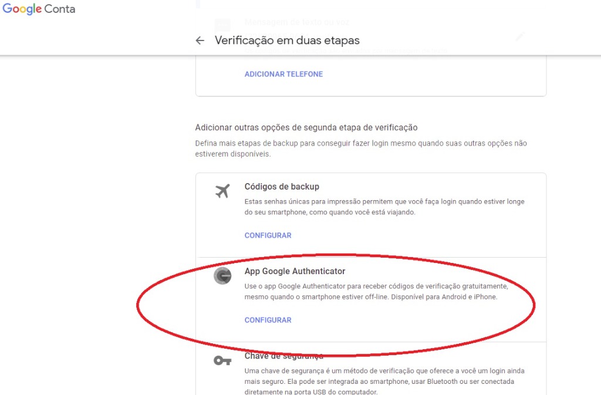Select the App Google Authenticator heading
Screen dimensions: 601x395
coord(295,271)
